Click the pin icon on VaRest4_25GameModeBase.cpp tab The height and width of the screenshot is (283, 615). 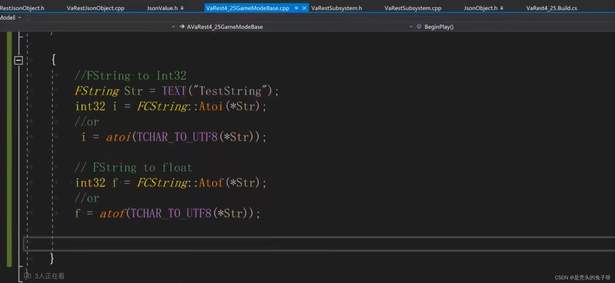296,8
